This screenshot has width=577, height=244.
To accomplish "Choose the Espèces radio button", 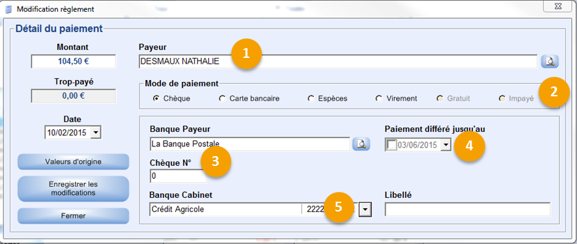I will coord(311,98).
